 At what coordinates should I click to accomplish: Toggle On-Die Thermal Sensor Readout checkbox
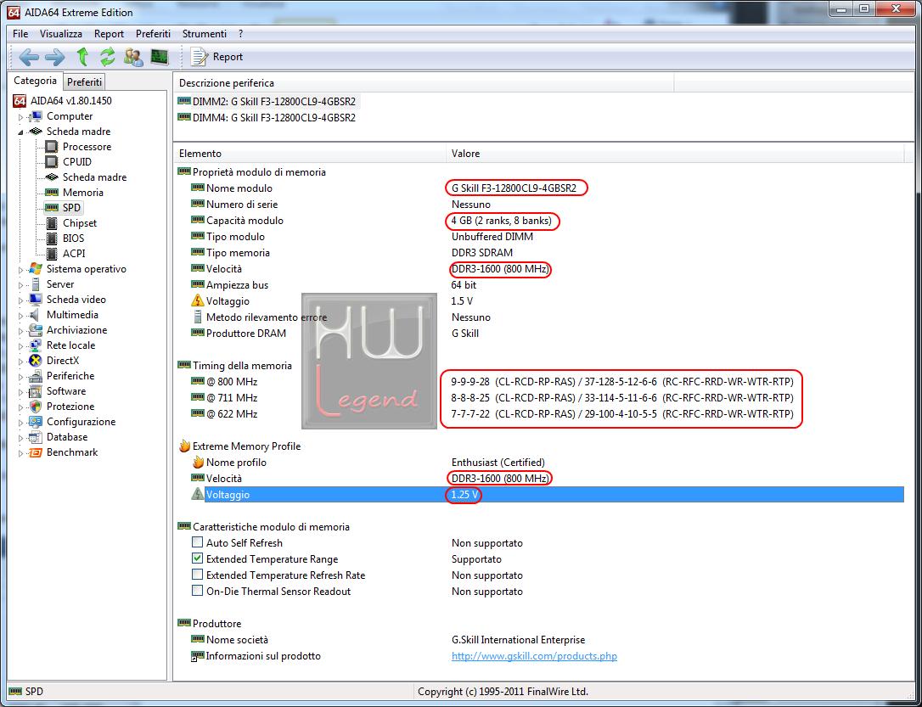tap(198, 590)
